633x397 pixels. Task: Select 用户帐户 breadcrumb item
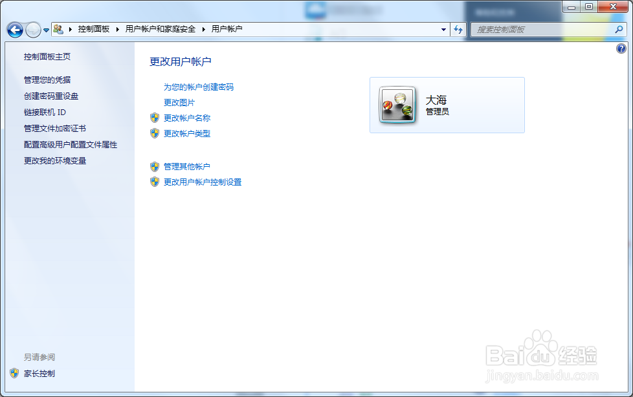[x=227, y=29]
